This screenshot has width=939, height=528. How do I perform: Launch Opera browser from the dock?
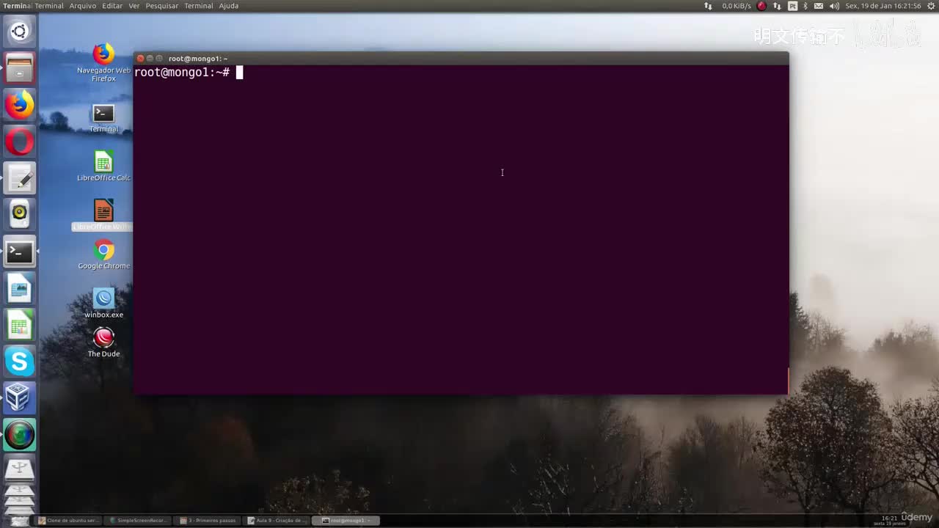(x=19, y=142)
